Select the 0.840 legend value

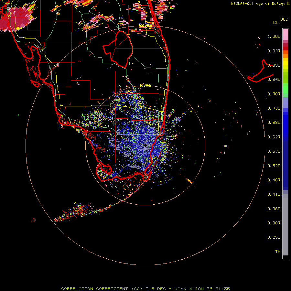coord(274,80)
